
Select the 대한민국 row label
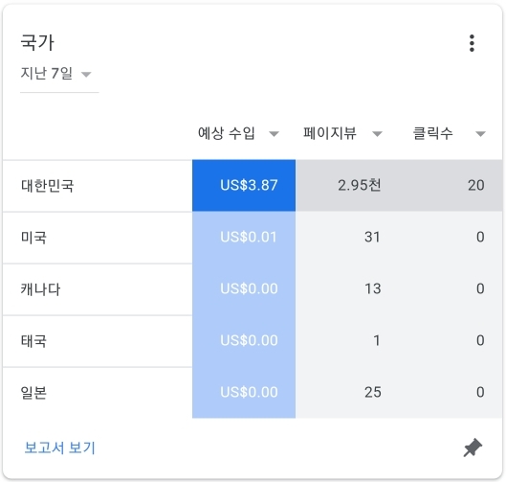48,186
